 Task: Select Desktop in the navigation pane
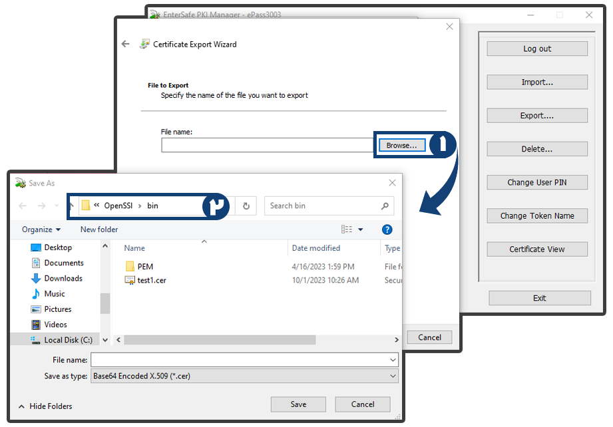tap(58, 247)
